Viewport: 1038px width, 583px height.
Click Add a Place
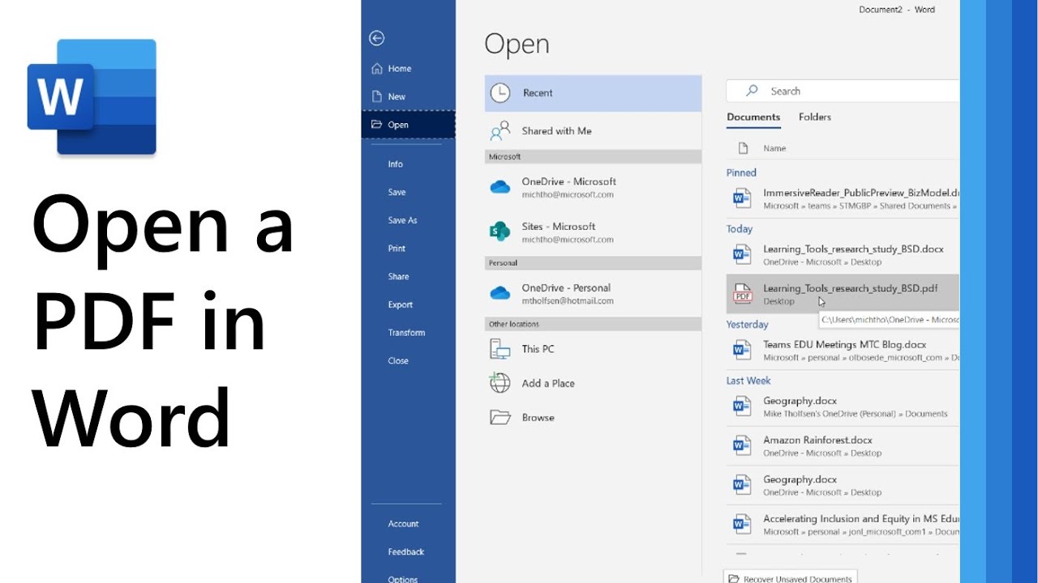coord(593,383)
